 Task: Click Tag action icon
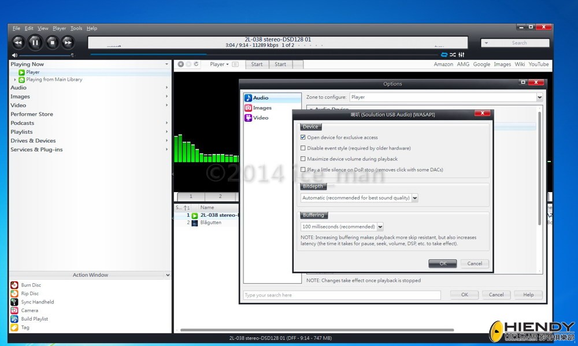[x=14, y=327]
